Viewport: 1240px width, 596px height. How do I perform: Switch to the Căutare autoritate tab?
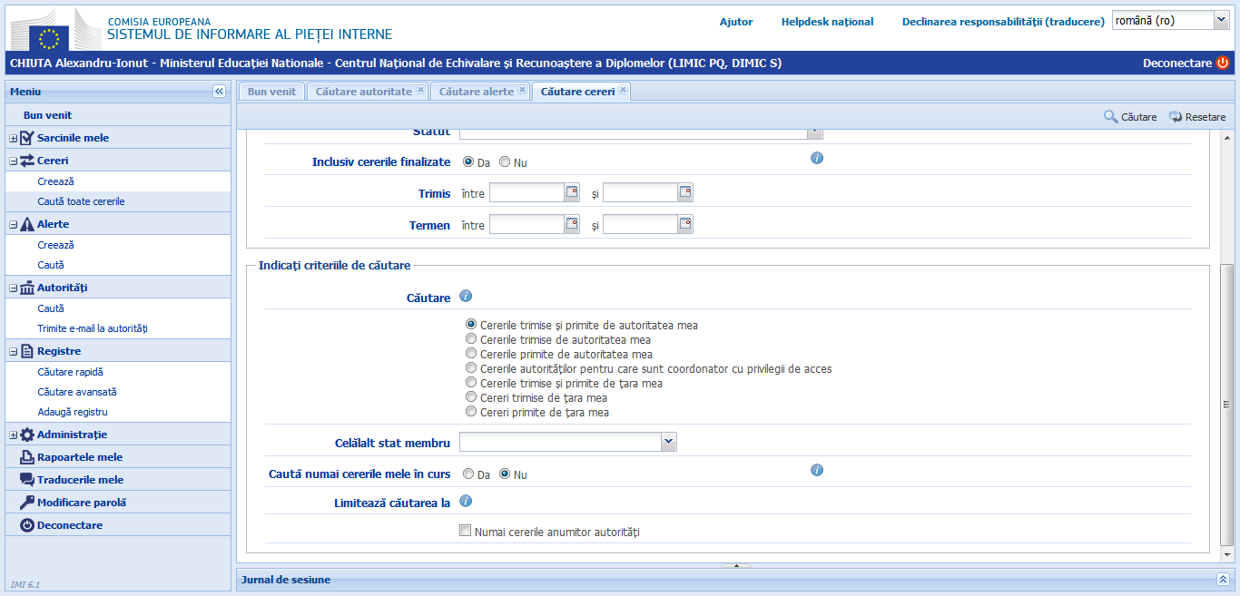(363, 92)
